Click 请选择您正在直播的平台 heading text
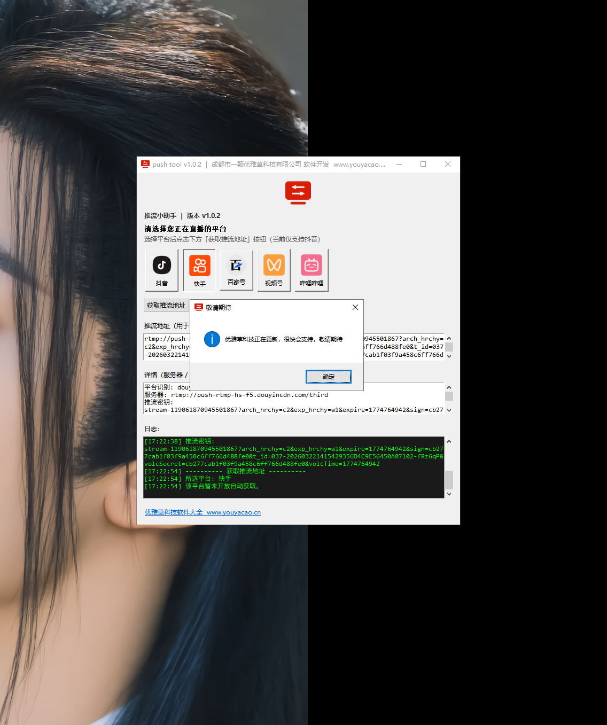 (185, 229)
